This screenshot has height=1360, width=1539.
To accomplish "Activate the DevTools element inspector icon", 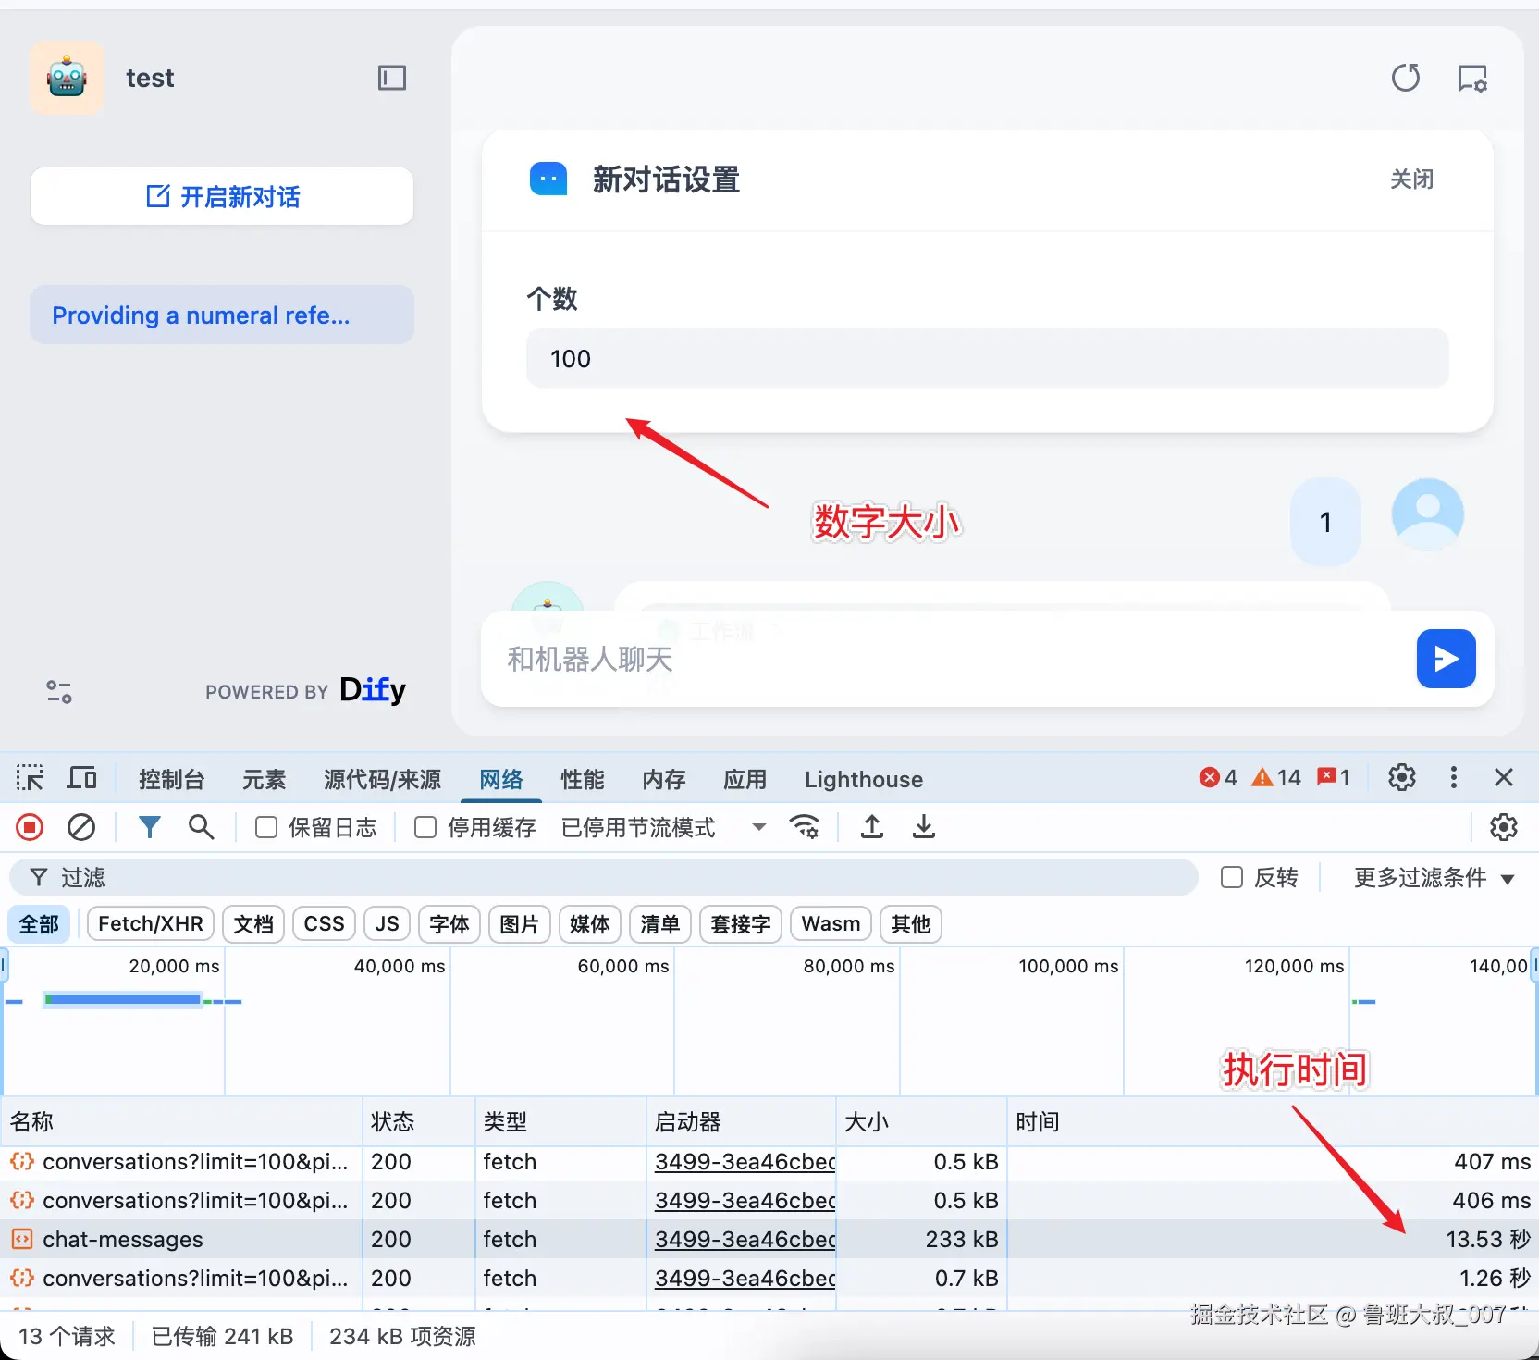I will click(x=30, y=777).
